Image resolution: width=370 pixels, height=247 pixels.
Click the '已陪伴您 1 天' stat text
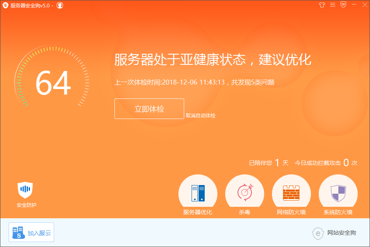(267, 162)
